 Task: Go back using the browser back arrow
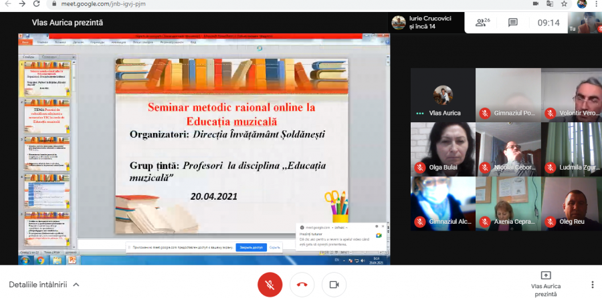pyautogui.click(x=8, y=3)
